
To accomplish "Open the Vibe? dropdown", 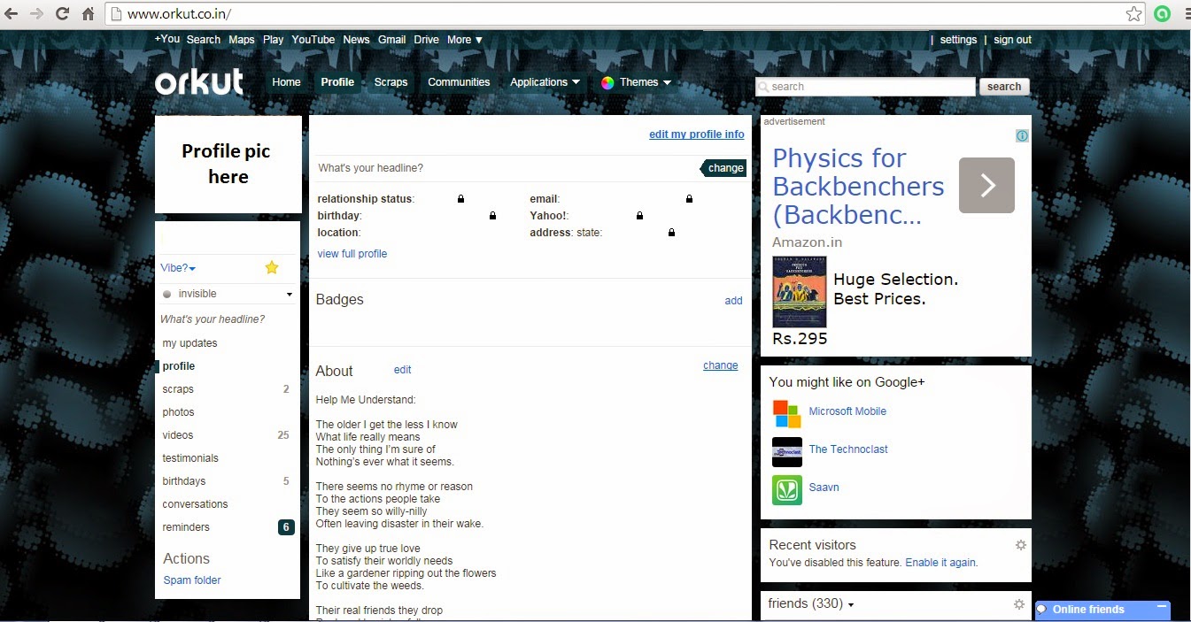I will coord(178,268).
